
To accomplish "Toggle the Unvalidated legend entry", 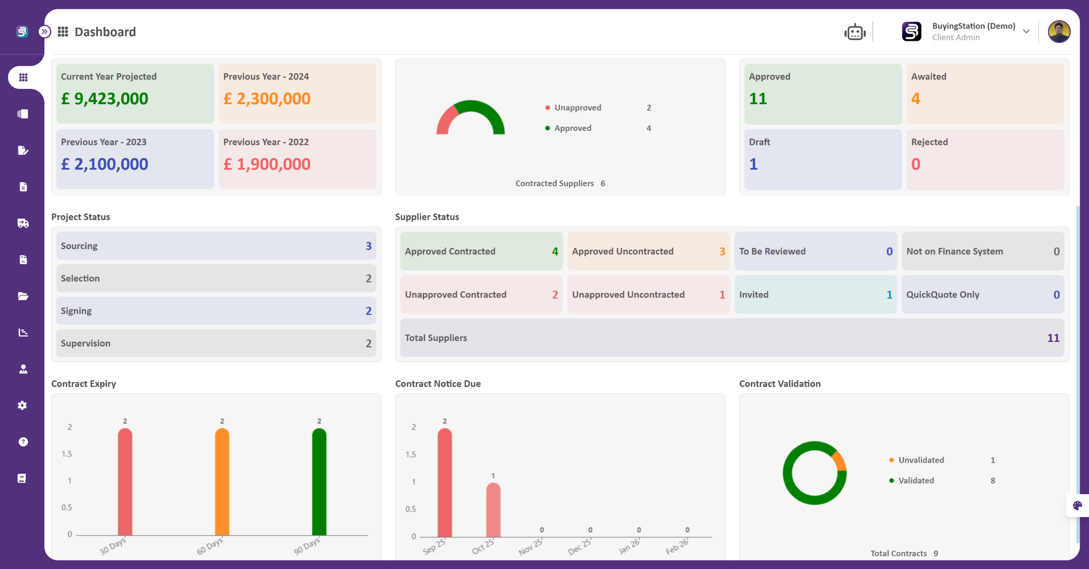I will click(921, 460).
